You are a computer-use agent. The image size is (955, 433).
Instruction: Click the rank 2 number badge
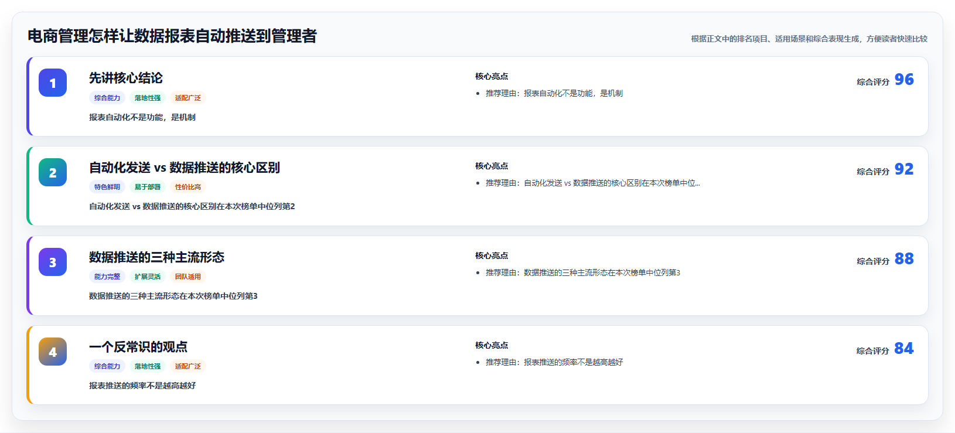click(53, 172)
